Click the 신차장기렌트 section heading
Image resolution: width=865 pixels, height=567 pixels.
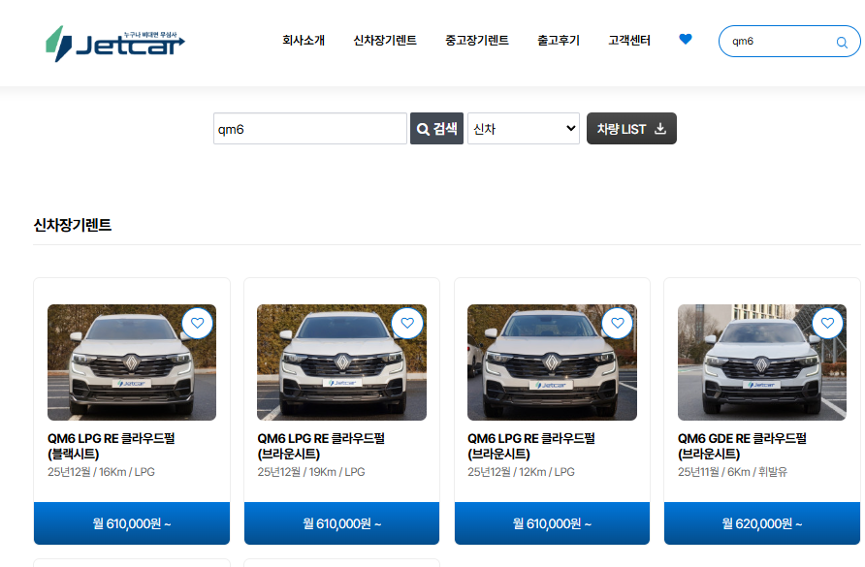click(73, 225)
